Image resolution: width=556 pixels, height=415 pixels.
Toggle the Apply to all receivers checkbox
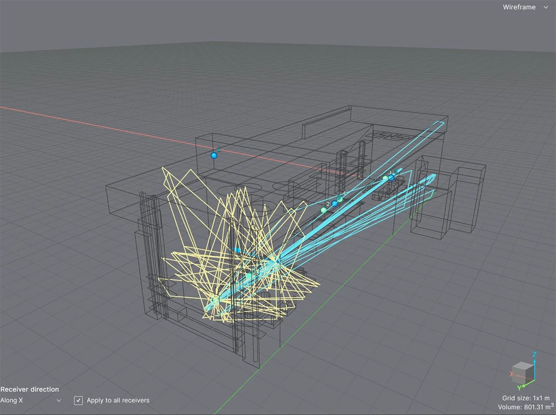click(x=78, y=401)
